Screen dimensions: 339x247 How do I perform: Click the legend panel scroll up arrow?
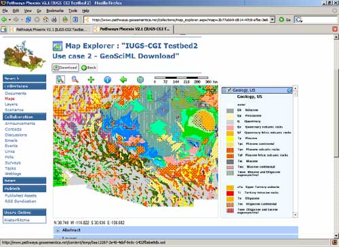coord(295,88)
